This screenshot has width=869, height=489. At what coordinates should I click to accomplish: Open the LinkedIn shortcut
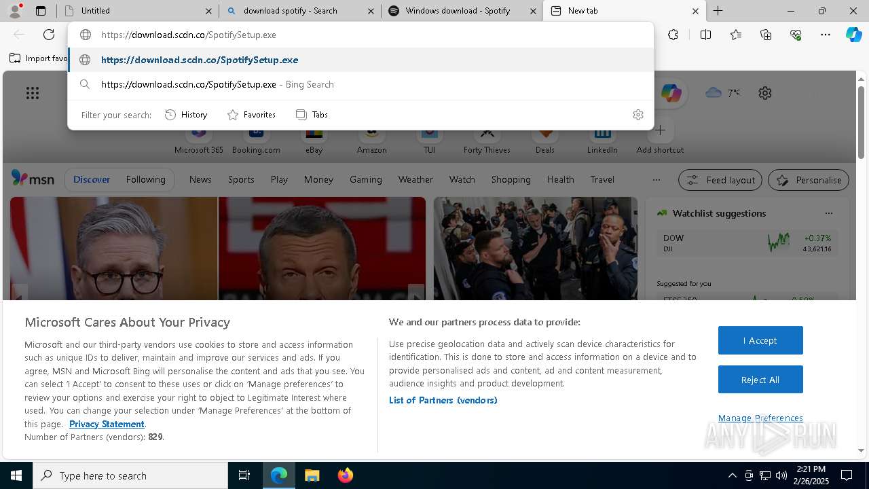tap(602, 139)
